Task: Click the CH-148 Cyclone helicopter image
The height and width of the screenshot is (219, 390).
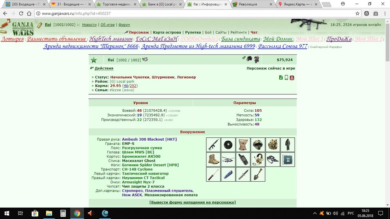Action: (x=228, y=160)
